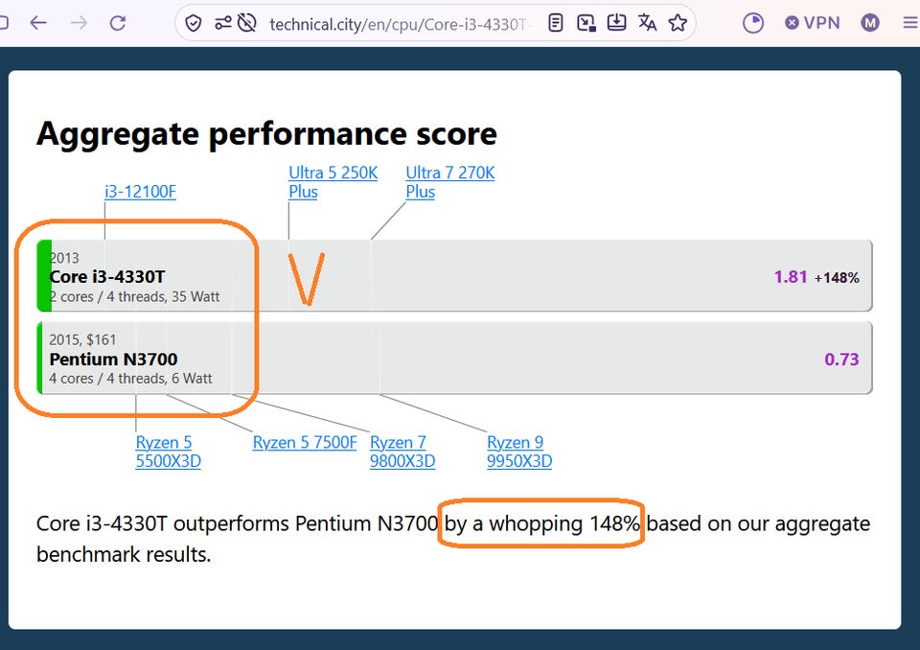Click the translate page icon
Screen dimensions: 920x650
tap(647, 23)
